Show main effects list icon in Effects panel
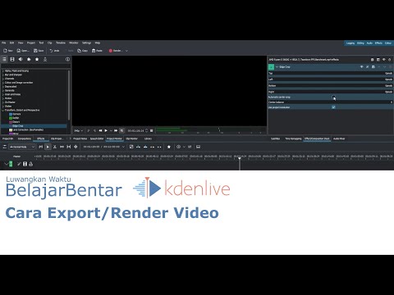This screenshot has width=394, height=295. tap(4, 59)
